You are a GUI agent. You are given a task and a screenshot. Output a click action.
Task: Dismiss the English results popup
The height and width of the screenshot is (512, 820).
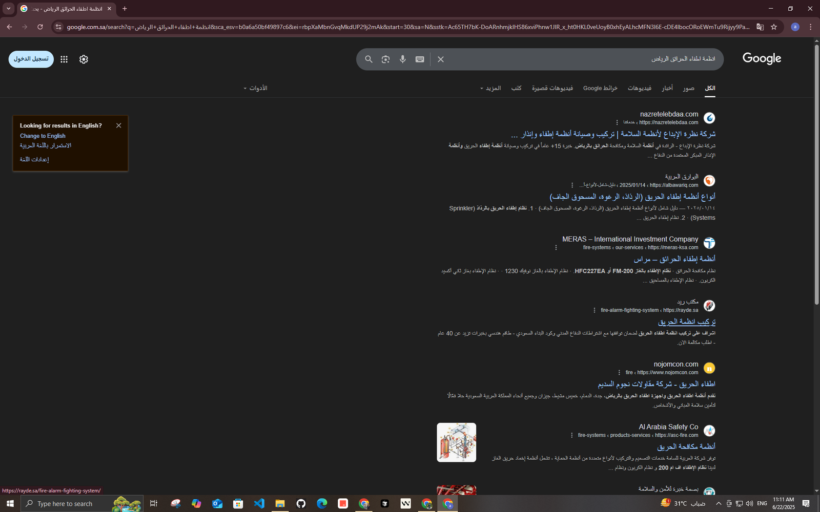[x=119, y=125]
